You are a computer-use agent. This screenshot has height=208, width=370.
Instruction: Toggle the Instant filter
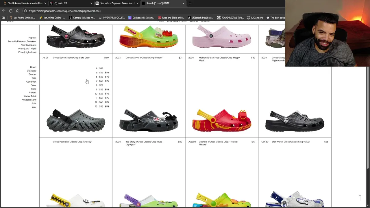click(x=33, y=92)
